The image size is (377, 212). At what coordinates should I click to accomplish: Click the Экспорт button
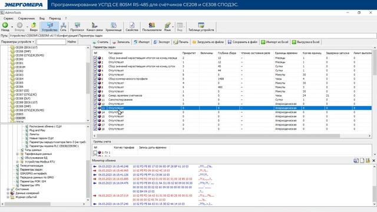coord(161,42)
